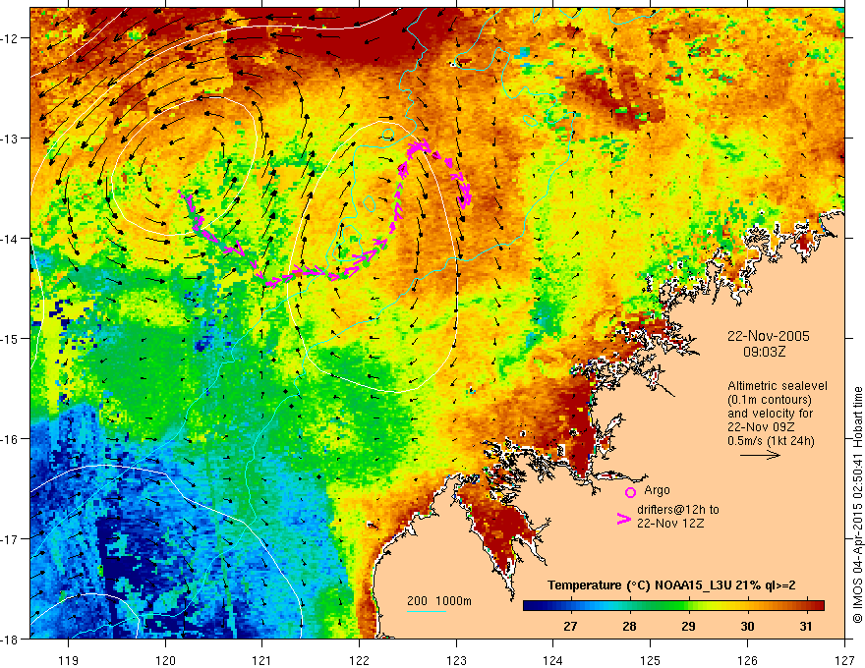Click the 'Argo' legend label
The height and width of the screenshot is (668, 865).
point(657,490)
